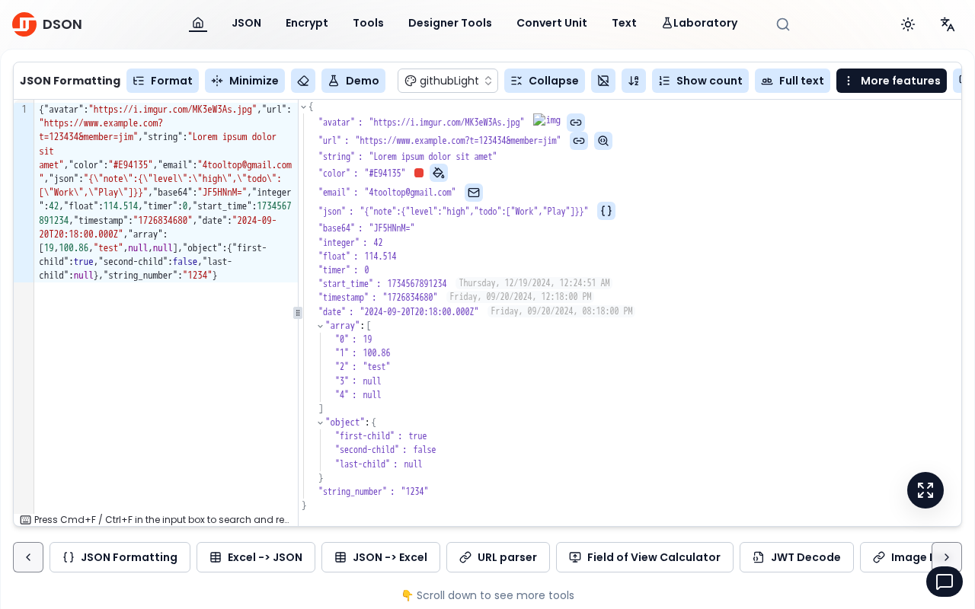Click the sort keys icon button
Viewport: 975px width, 609px height.
coord(634,81)
